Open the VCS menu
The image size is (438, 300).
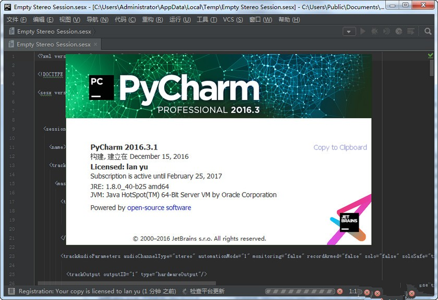coord(233,19)
